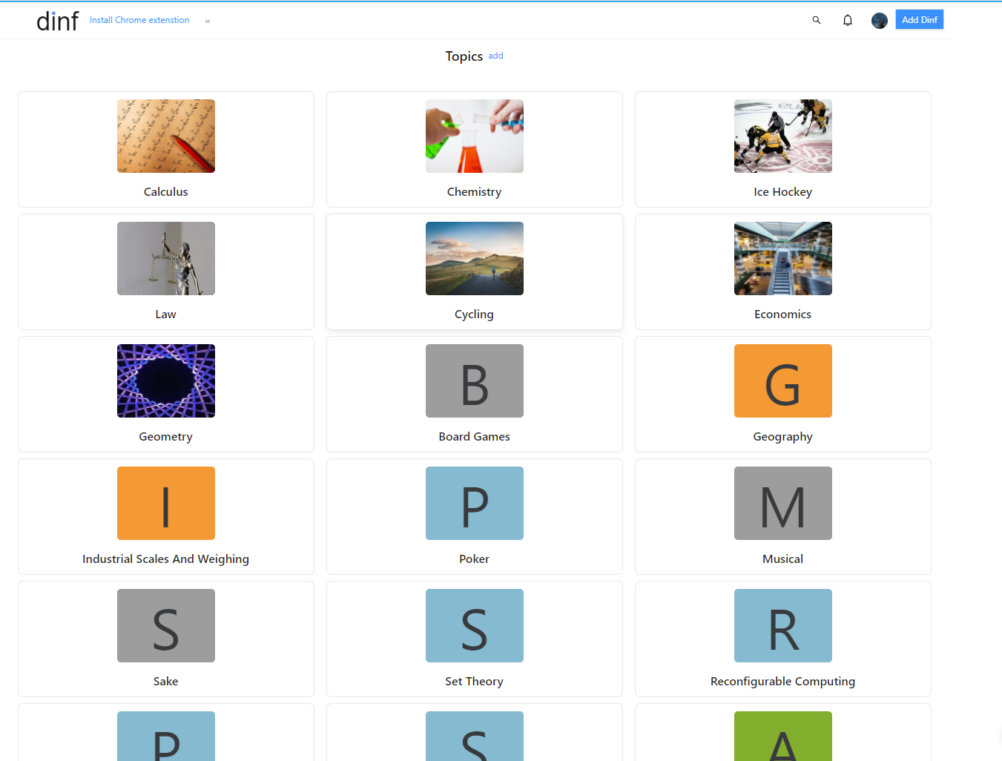Click the Add Dinf button

(920, 20)
